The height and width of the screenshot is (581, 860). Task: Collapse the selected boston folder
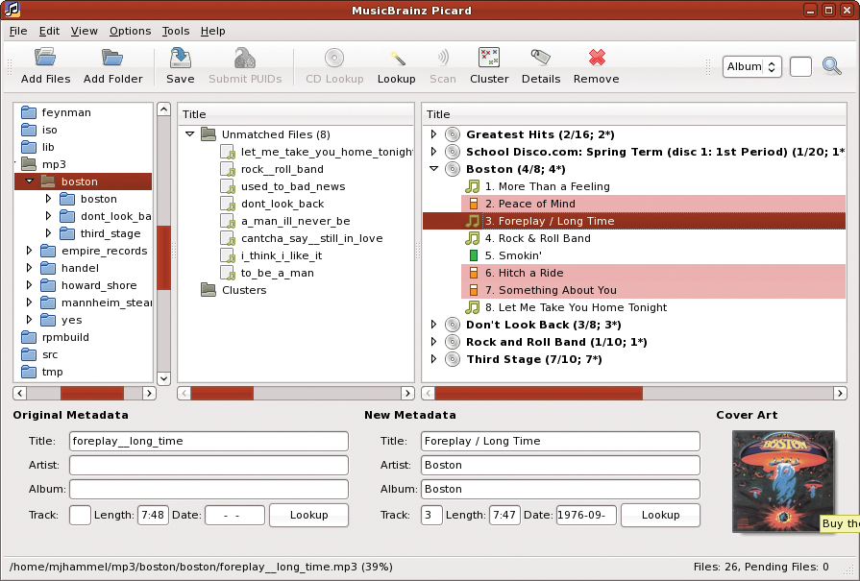[30, 181]
